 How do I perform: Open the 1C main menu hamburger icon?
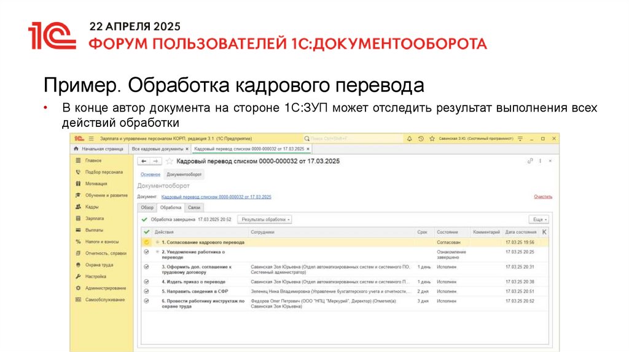click(x=91, y=139)
